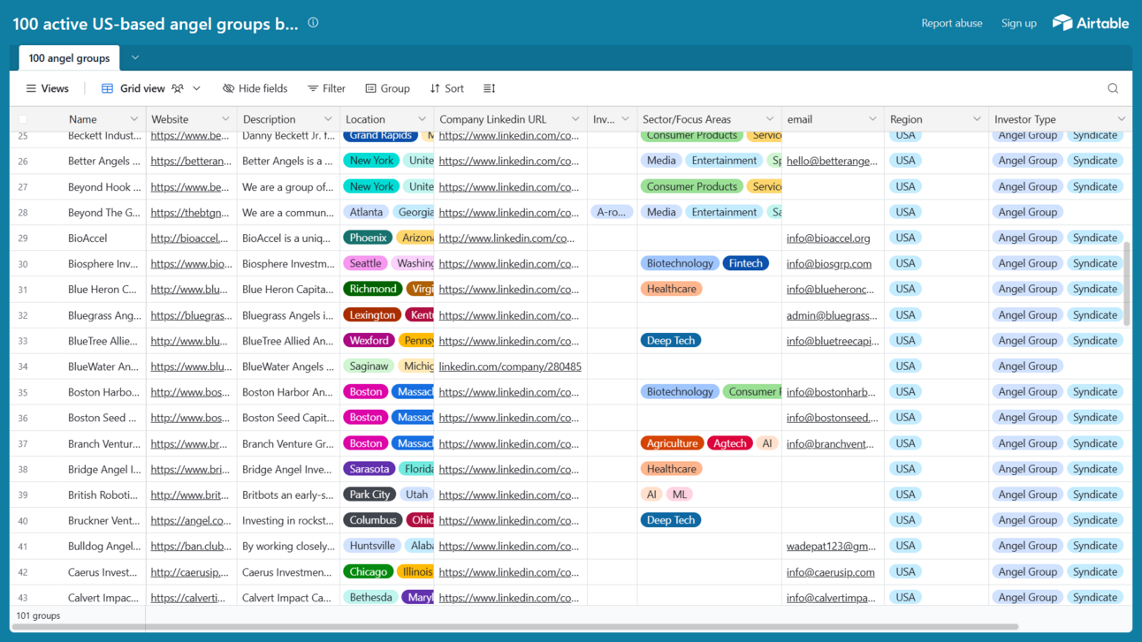Screen dimensions: 1142x642
Task: Open the Beyond The G... website link
Action: pyautogui.click(x=190, y=212)
